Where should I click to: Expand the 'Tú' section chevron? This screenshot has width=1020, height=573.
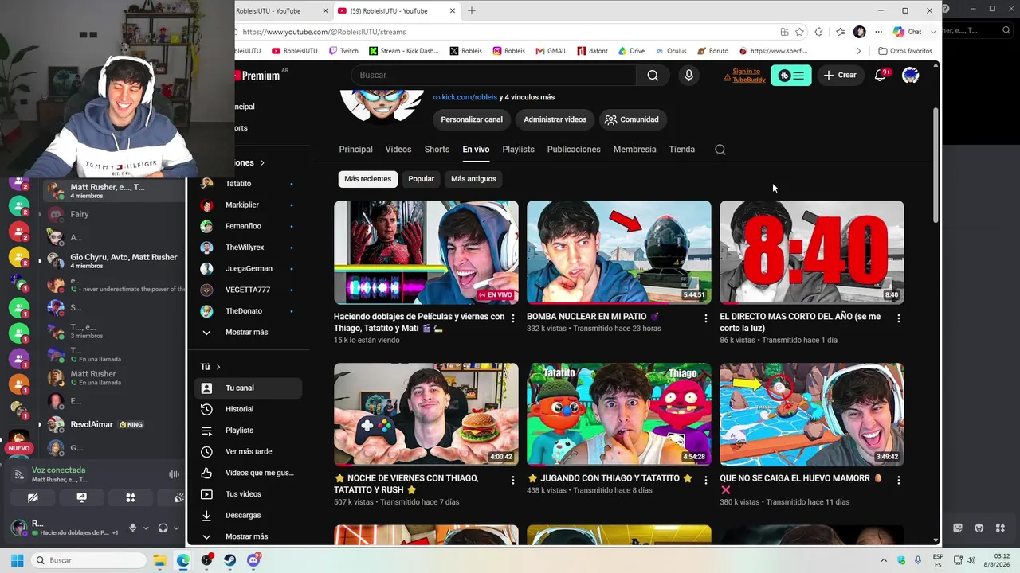point(218,367)
